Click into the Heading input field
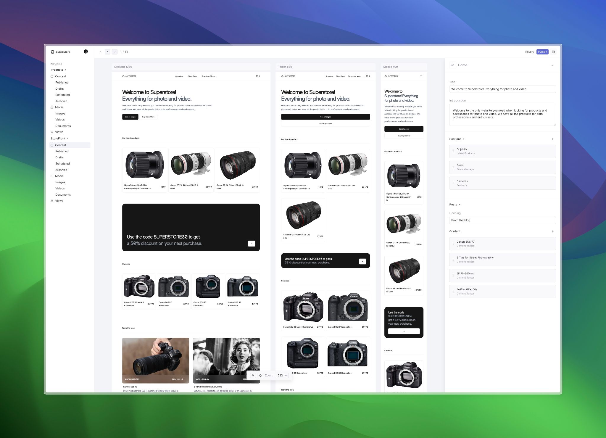This screenshot has height=438, width=606. pyautogui.click(x=502, y=220)
